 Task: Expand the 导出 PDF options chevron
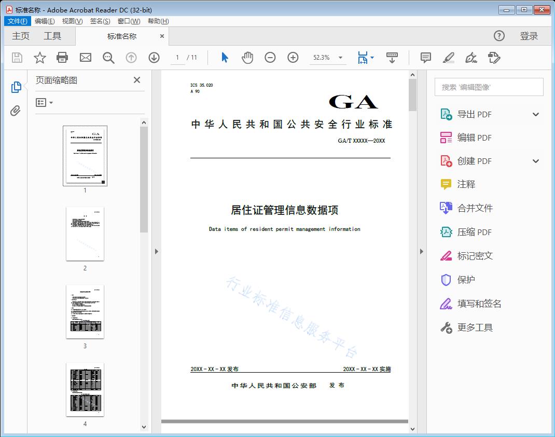(535, 114)
